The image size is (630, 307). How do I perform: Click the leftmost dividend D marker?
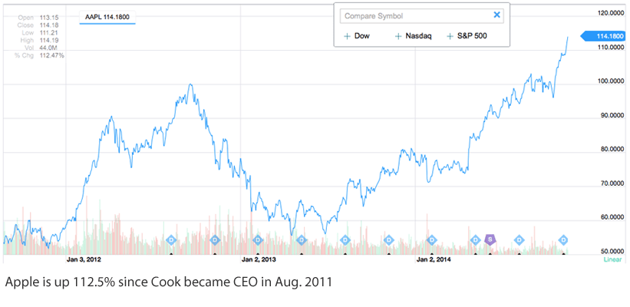[x=171, y=239]
